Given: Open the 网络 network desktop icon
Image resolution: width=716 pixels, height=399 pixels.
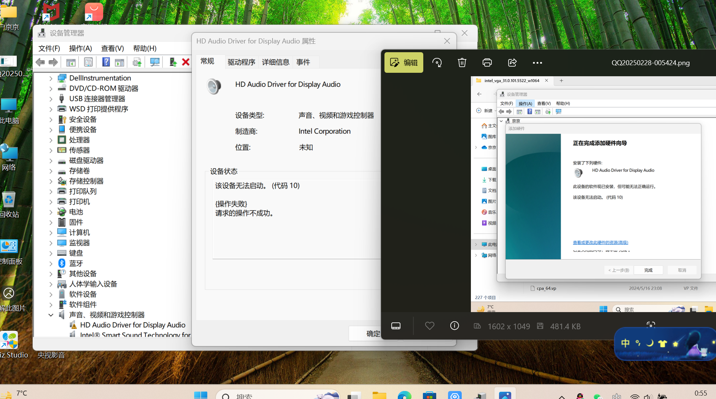Looking at the screenshot, I should click(9, 157).
